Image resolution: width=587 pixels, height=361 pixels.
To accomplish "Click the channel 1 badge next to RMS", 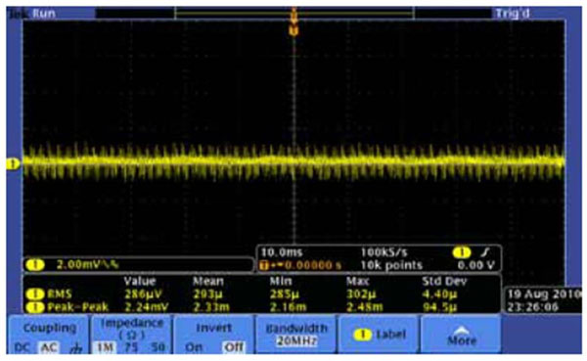I will point(35,294).
